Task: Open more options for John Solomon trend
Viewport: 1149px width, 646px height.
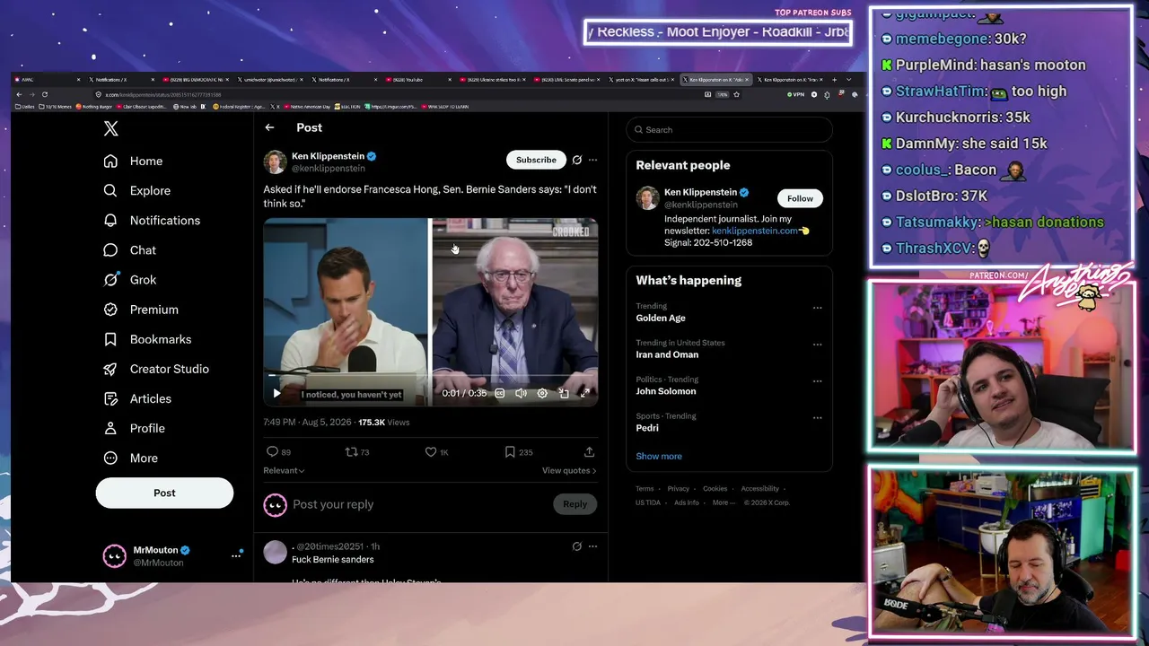Action: tap(817, 381)
